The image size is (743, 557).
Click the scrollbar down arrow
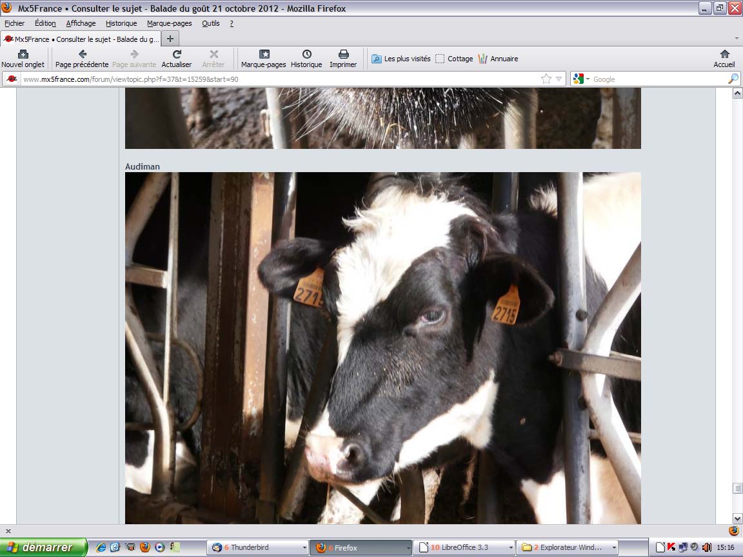coord(737,518)
